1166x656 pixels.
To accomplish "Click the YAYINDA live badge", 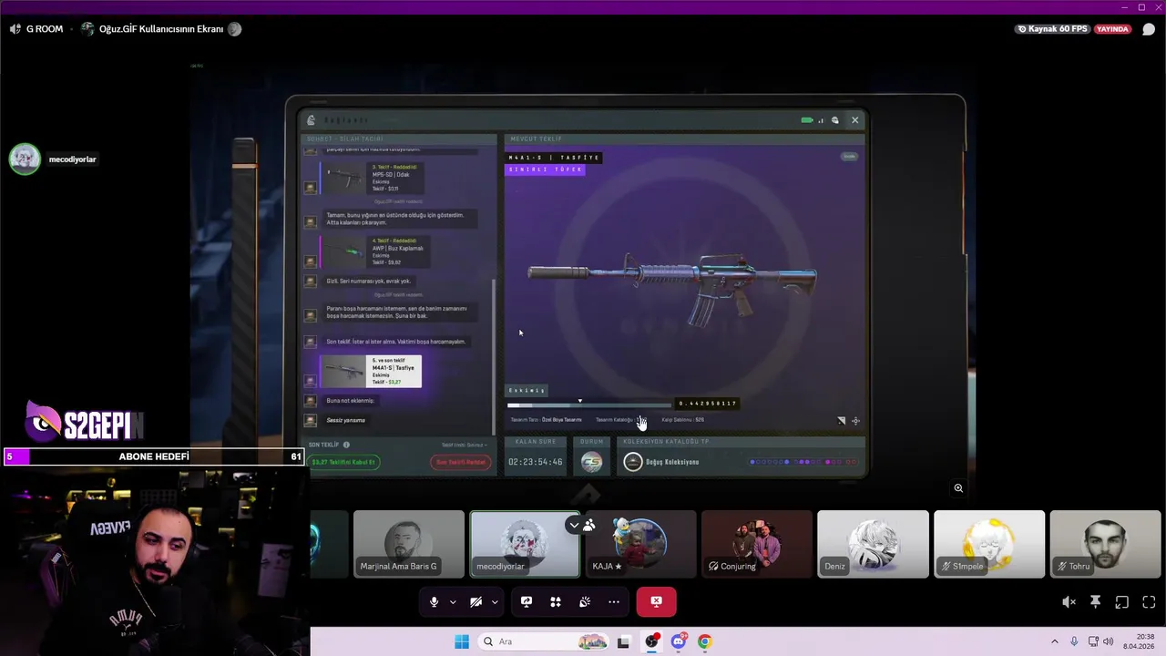I will 1112,29.
